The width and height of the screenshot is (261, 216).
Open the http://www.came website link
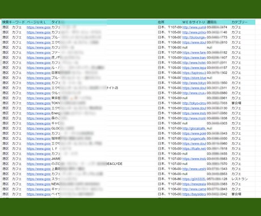pos(194,189)
